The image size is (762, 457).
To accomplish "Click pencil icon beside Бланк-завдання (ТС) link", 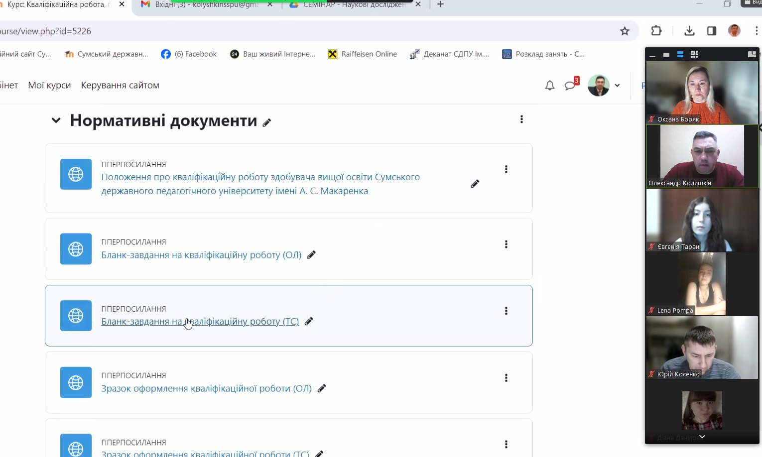I will (309, 322).
